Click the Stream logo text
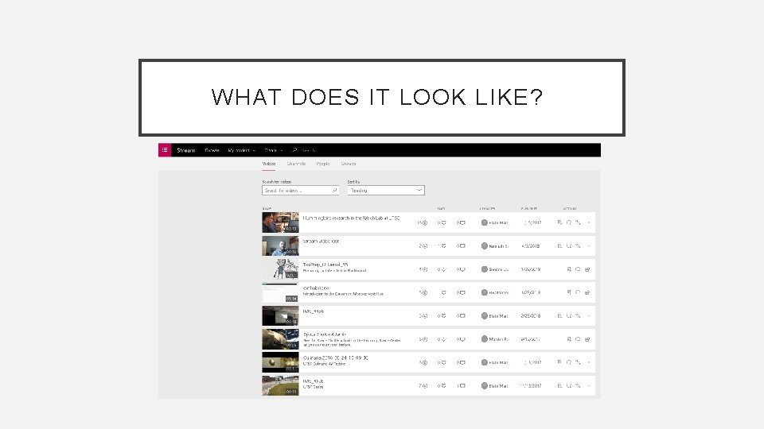Viewport: 764px width, 429px height. coord(185,150)
